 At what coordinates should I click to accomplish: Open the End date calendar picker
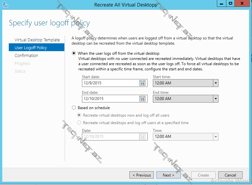tap(142, 99)
